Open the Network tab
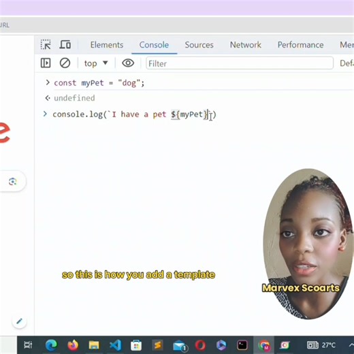The width and height of the screenshot is (354, 354). click(x=246, y=45)
